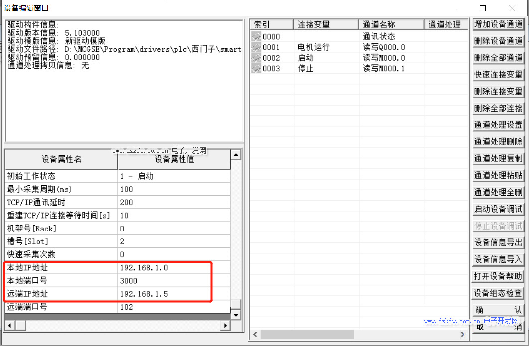This screenshot has height=346, width=529.
Task: Click the channel icon for row 0000
Action: [x=256, y=36]
